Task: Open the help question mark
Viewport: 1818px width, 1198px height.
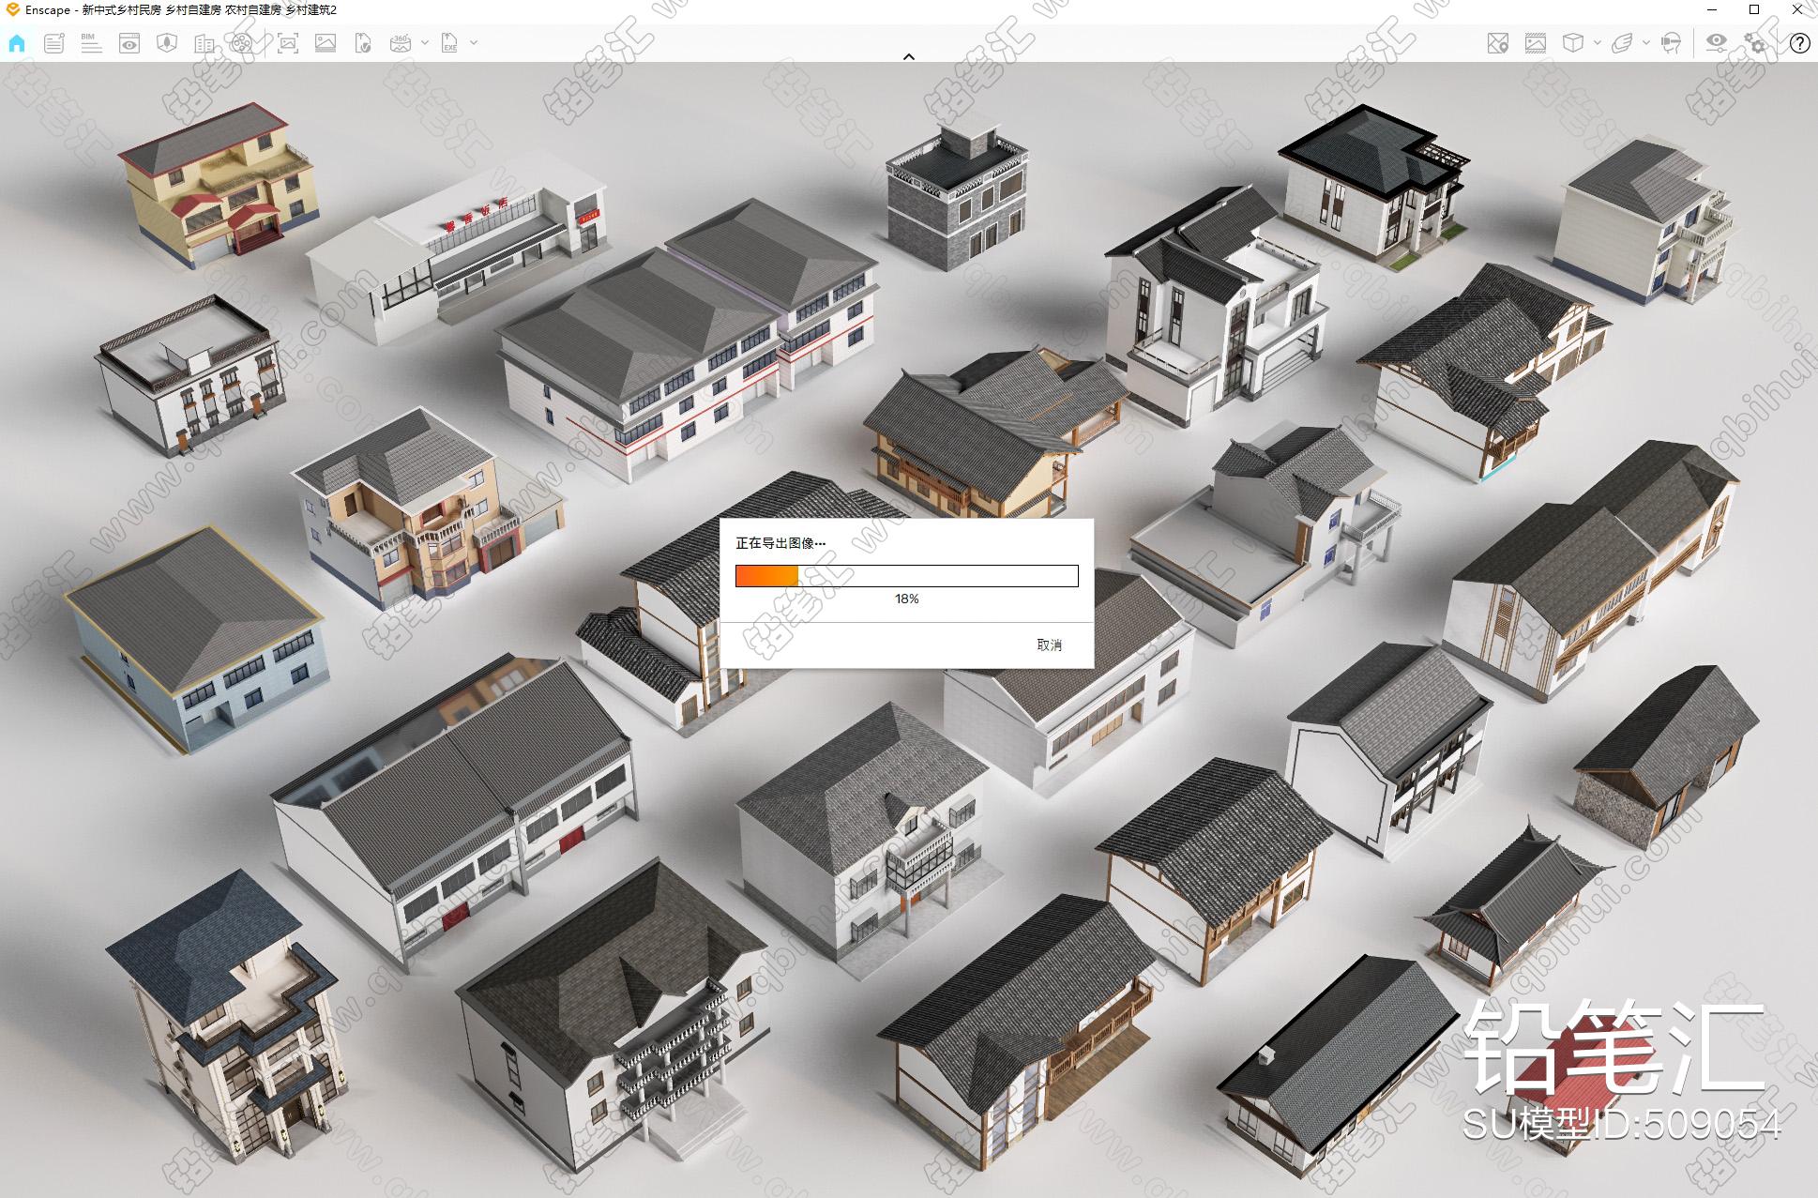Action: pos(1799,43)
